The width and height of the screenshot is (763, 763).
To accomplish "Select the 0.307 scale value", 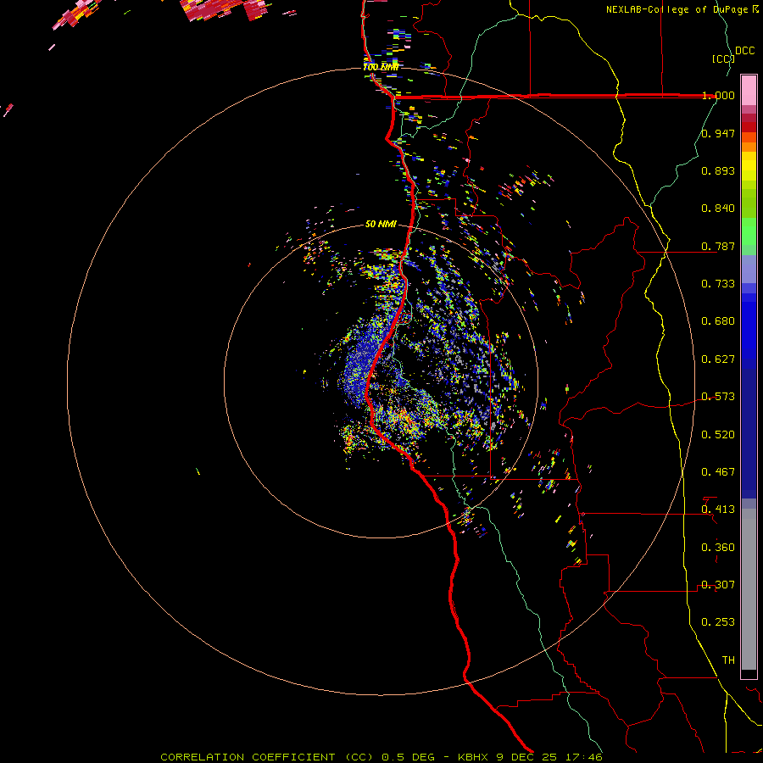I will 718,585.
